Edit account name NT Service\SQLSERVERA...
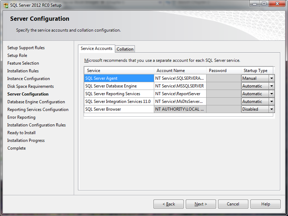 click(x=180, y=78)
